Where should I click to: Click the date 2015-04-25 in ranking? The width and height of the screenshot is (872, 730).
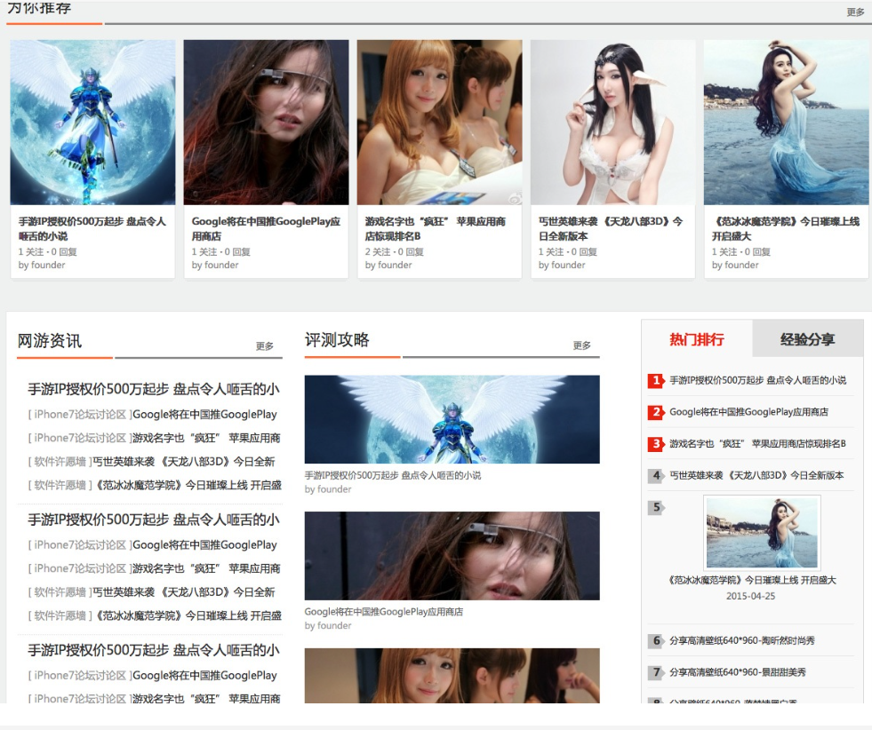(x=750, y=596)
